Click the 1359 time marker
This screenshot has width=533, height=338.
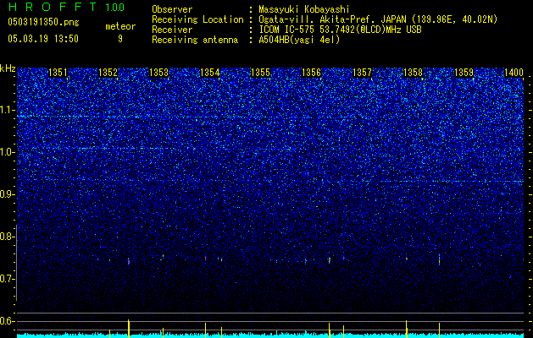[464, 73]
